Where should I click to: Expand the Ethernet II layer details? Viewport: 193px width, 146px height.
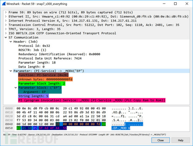(x=6, y=16)
